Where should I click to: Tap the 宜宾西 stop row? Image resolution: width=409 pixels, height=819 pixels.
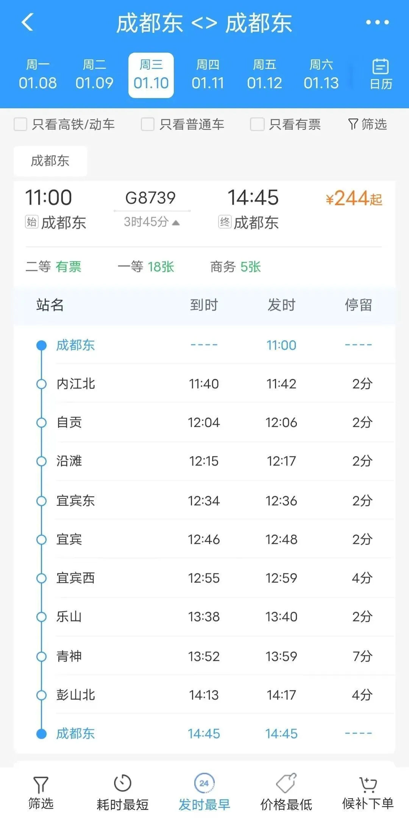point(204,578)
